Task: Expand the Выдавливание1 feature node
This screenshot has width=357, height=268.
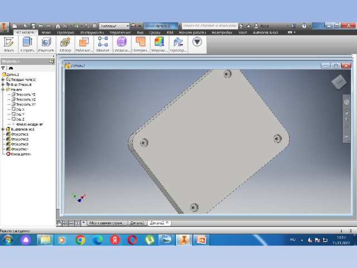Action: [3, 129]
